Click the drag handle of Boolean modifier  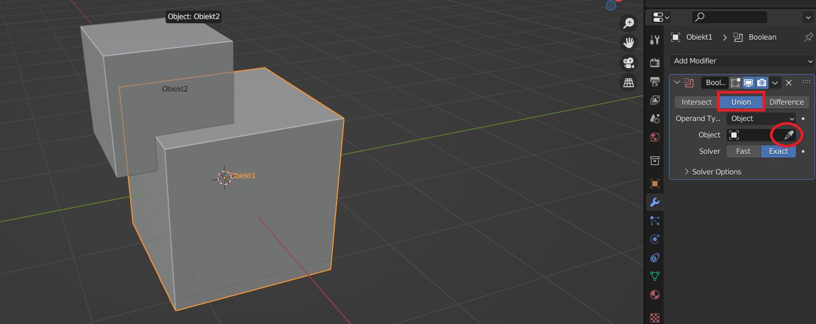[806, 82]
